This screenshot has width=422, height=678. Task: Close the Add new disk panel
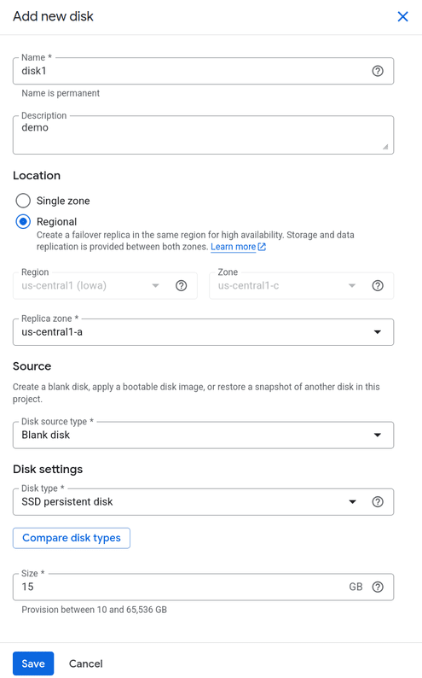pyautogui.click(x=402, y=16)
